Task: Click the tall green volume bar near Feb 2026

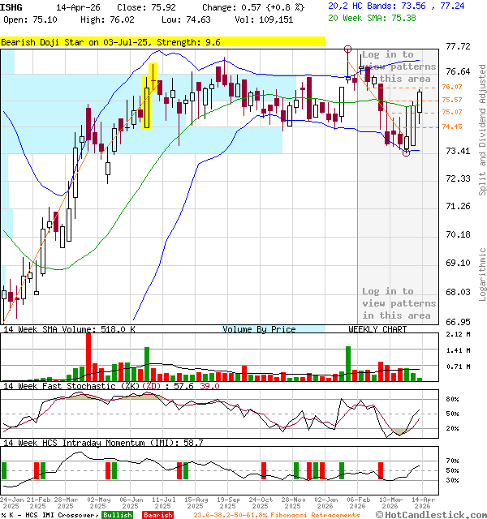Action: [x=348, y=363]
